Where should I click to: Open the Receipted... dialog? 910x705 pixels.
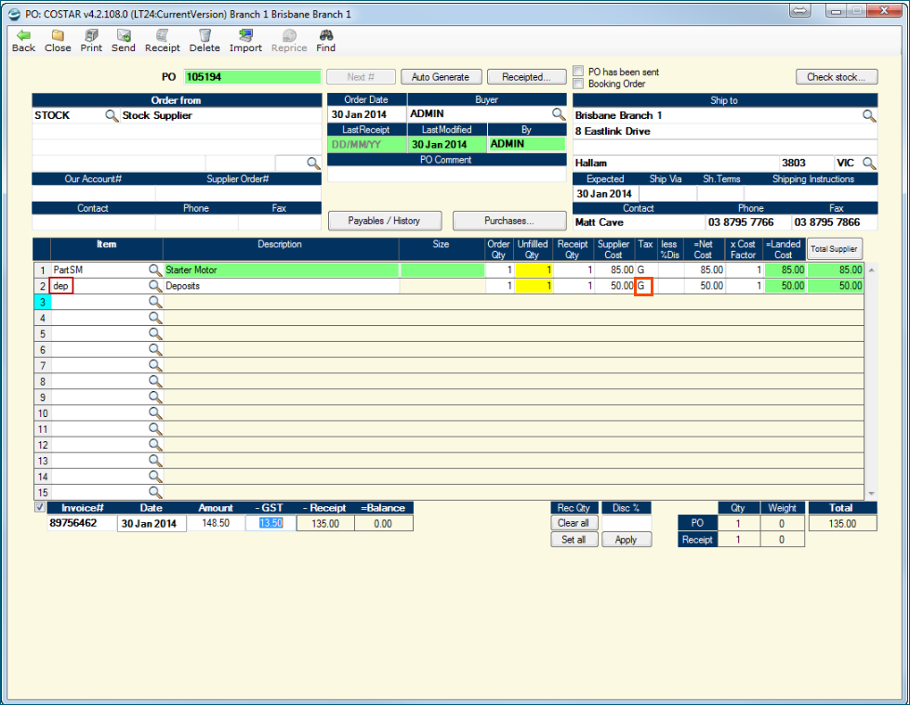tap(526, 77)
